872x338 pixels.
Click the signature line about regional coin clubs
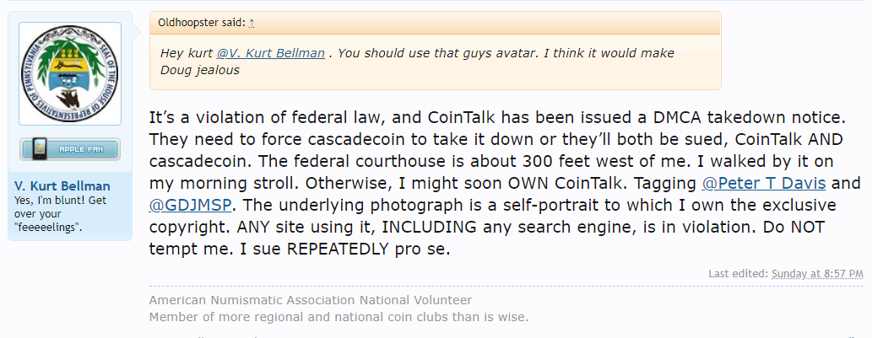coord(339,318)
